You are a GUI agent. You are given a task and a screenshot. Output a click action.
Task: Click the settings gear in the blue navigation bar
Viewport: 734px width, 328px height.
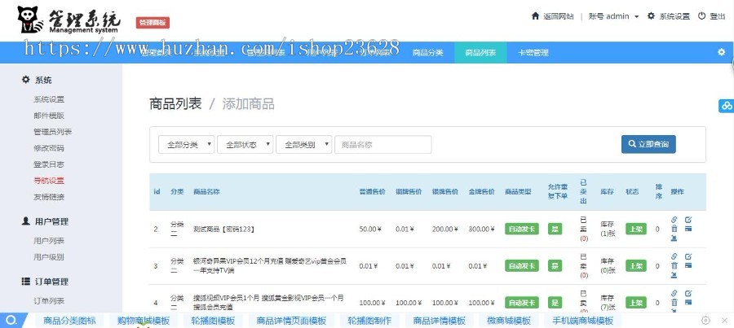(722, 52)
